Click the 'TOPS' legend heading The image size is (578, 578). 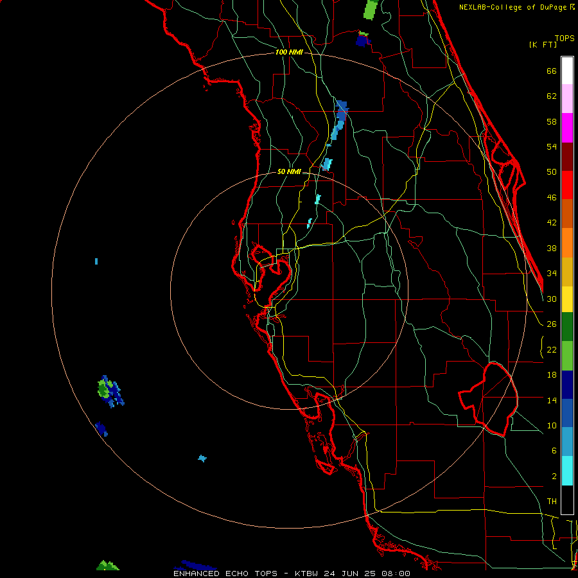point(565,39)
